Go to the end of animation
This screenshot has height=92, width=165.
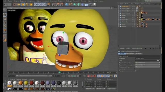click(x=84, y=76)
